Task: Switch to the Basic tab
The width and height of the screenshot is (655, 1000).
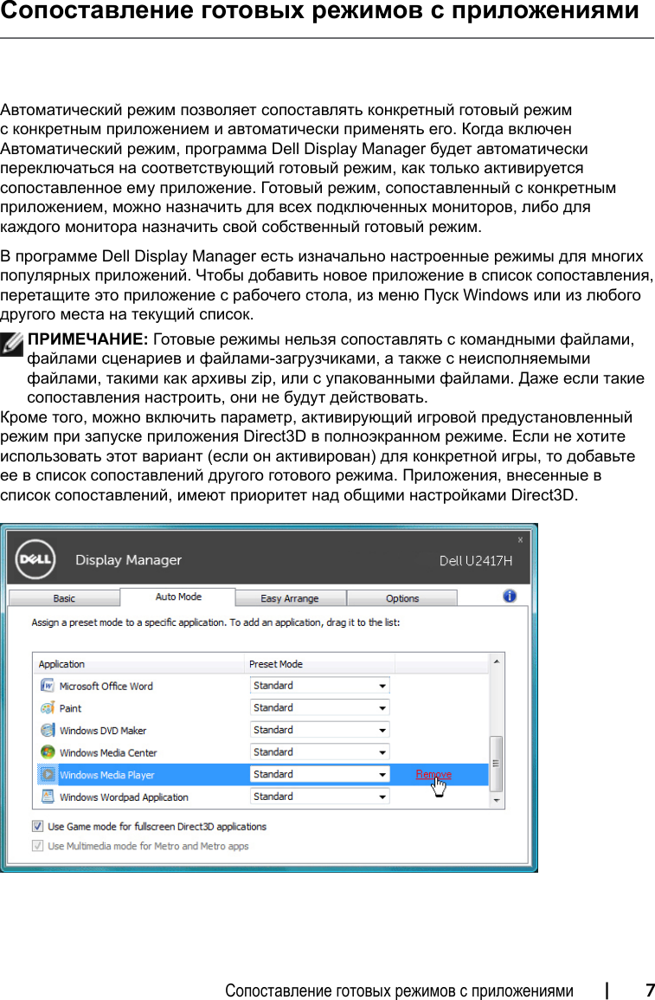Action: [x=64, y=598]
